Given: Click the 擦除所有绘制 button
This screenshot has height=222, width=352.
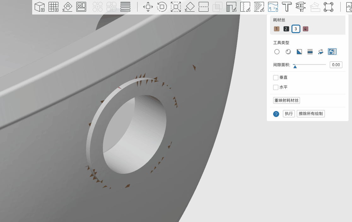Looking at the screenshot, I should pyautogui.click(x=311, y=114).
